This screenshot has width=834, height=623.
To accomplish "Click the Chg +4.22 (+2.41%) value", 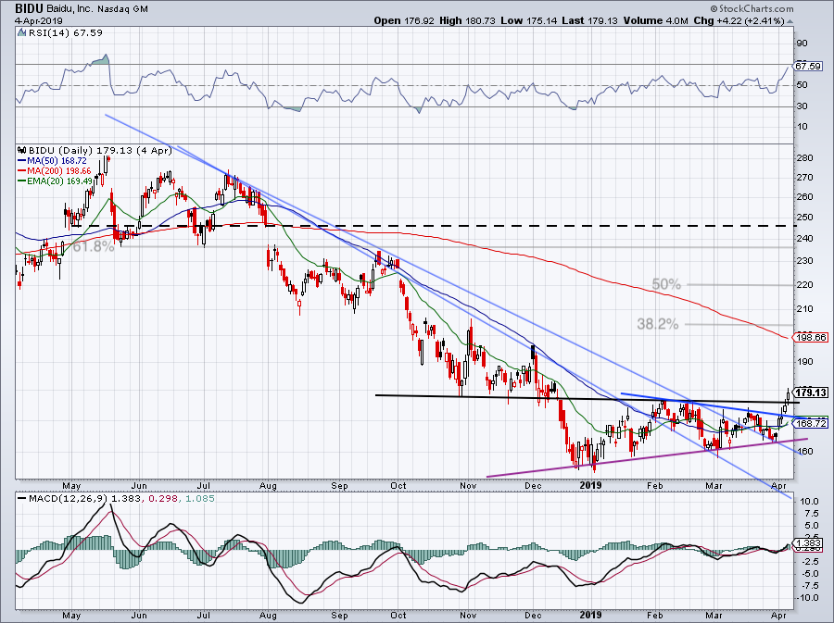I will (x=739, y=20).
